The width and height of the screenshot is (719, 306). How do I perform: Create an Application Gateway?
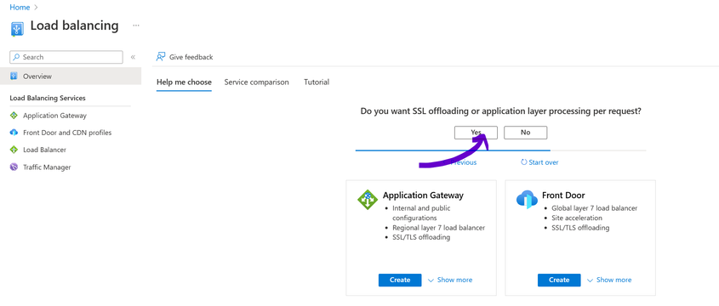(400, 280)
